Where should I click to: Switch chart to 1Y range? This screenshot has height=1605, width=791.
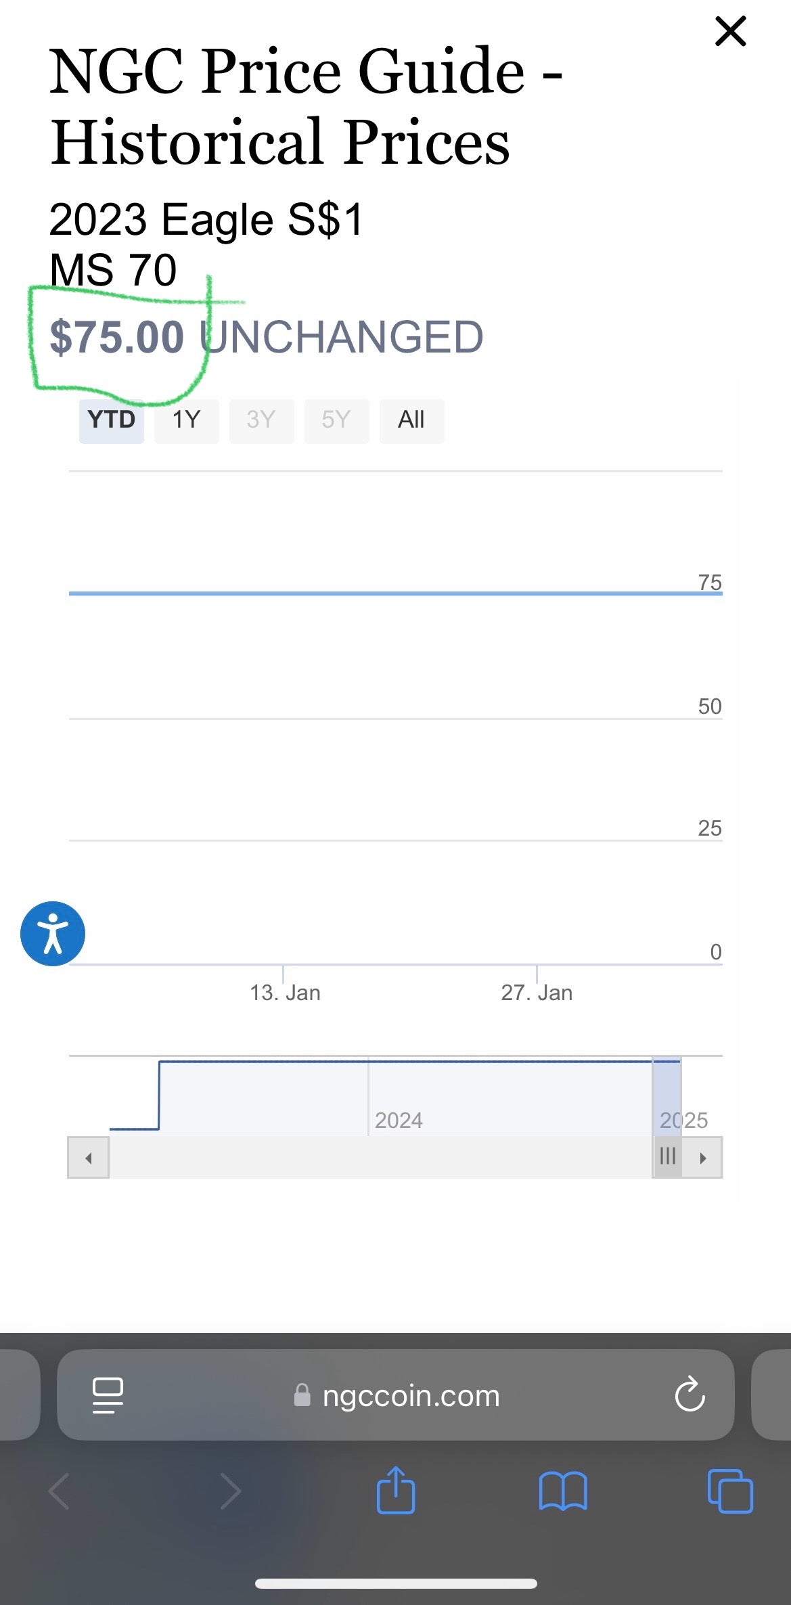tap(186, 421)
